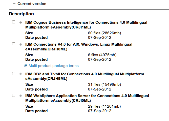The width and height of the screenshot is (169, 121).
Task: Expand the Cognos Business Intelligence eAssembly
Action: tap(21, 22)
